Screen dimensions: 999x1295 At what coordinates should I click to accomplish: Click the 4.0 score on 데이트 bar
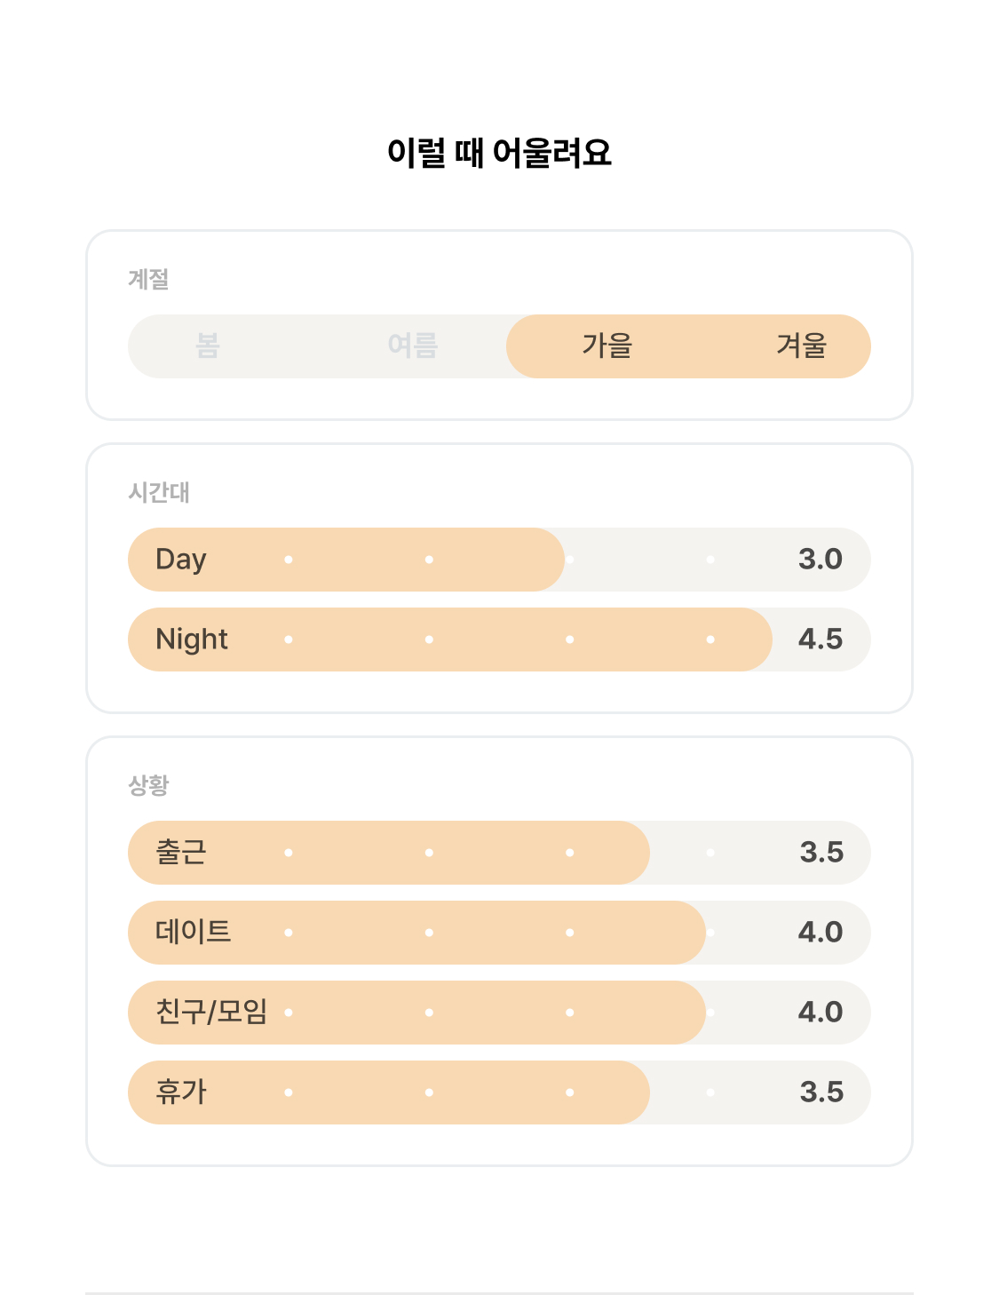pyautogui.click(x=821, y=933)
